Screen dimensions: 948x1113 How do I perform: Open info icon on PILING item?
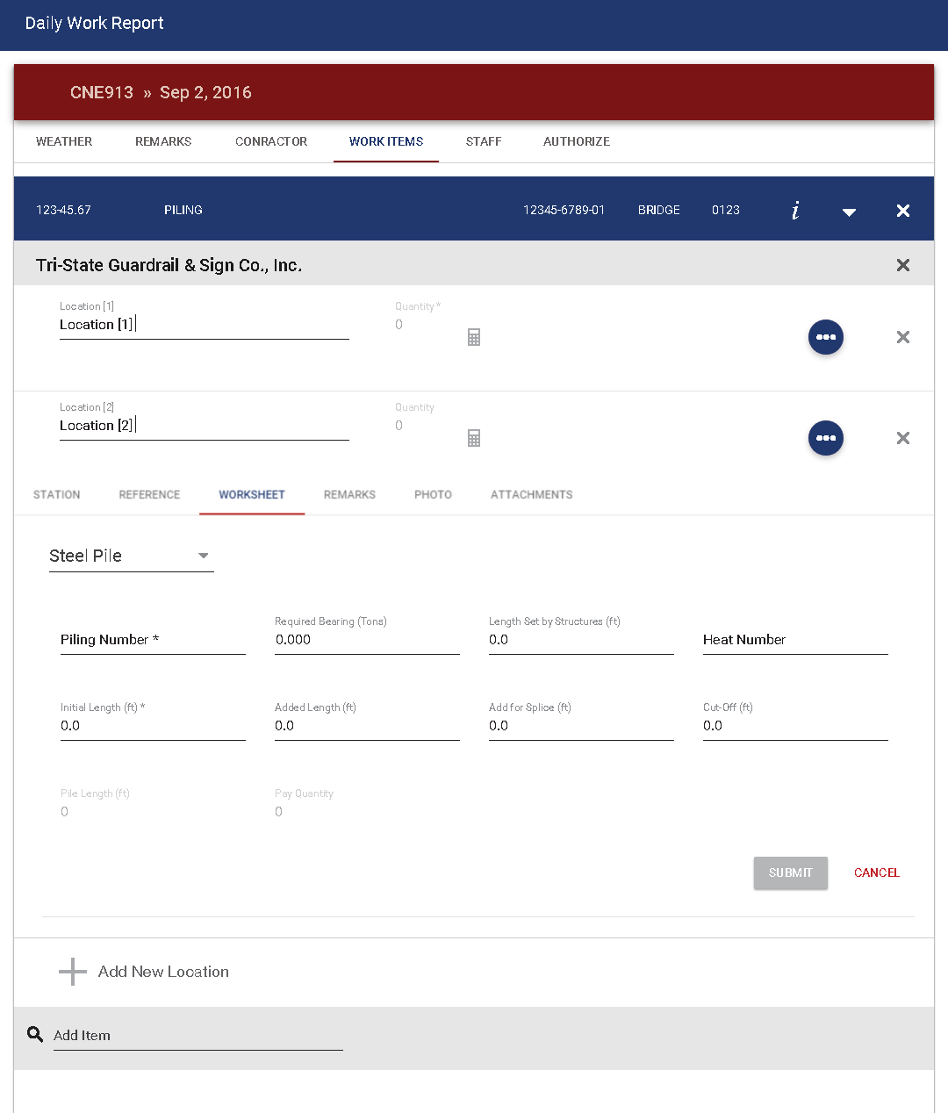point(795,210)
